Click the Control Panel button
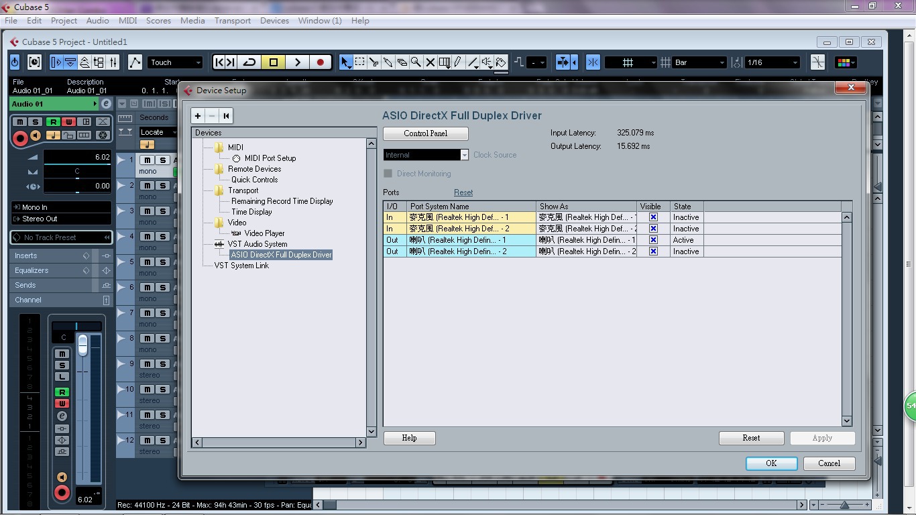 tap(425, 133)
